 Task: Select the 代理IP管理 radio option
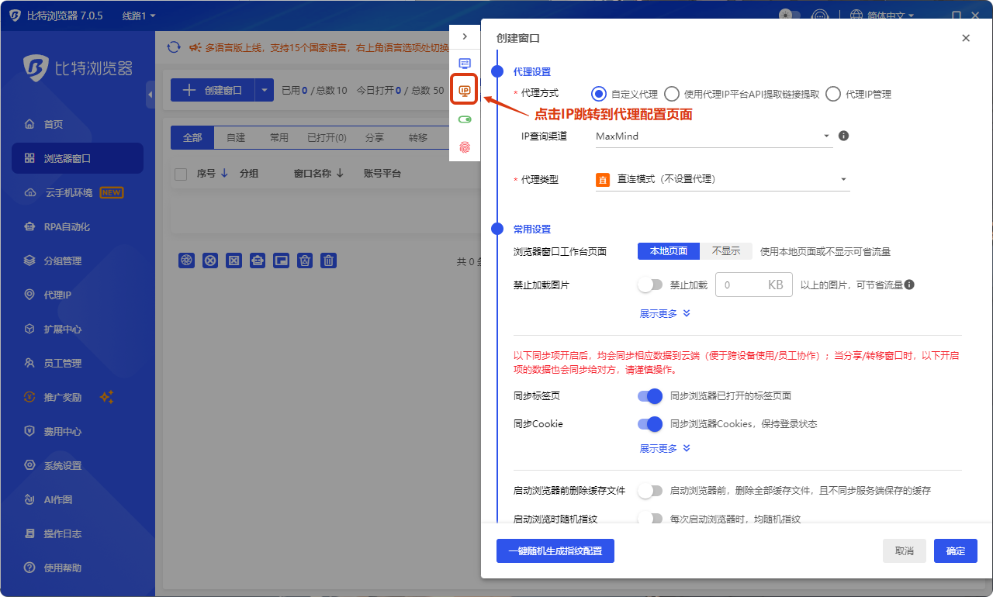tap(833, 94)
